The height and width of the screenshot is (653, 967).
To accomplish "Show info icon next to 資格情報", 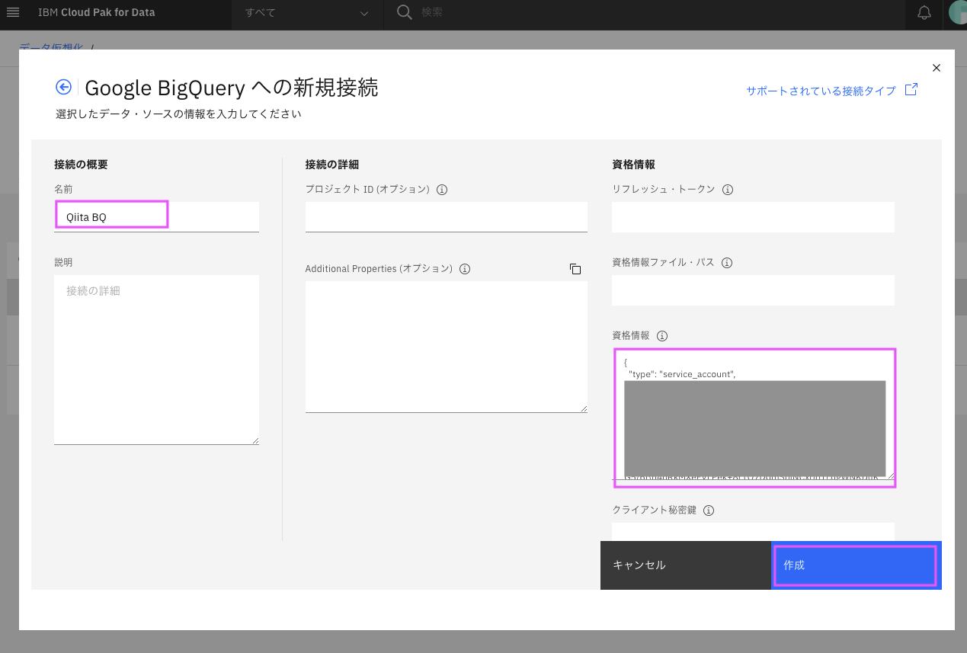I will [x=662, y=336].
